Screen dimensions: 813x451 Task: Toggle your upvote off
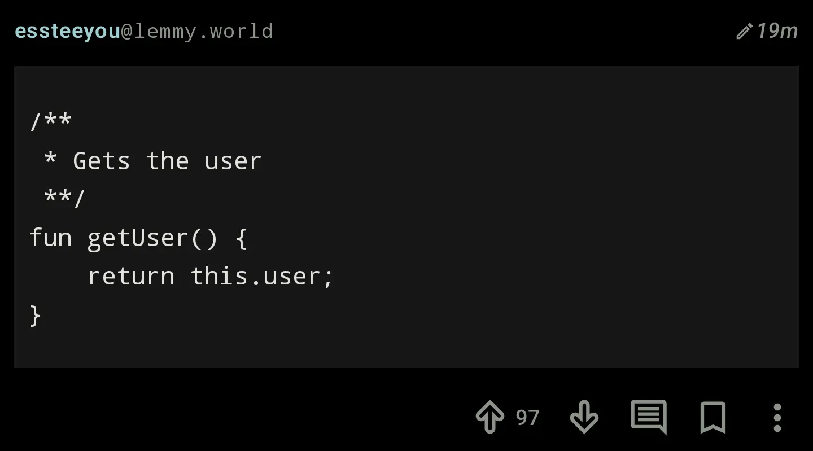[x=490, y=417]
